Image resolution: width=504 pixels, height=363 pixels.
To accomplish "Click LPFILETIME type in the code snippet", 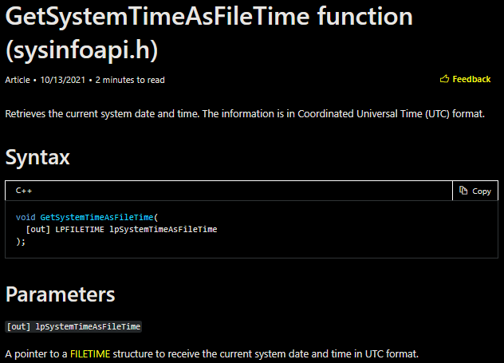I will coord(81,229).
